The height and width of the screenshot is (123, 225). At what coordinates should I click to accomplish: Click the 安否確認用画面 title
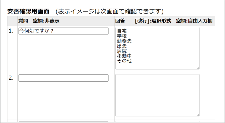click(x=28, y=11)
